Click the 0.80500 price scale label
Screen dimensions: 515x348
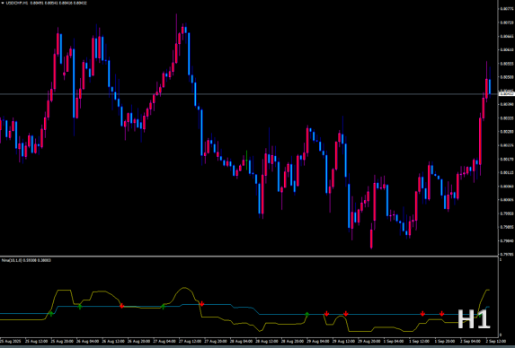pos(507,77)
